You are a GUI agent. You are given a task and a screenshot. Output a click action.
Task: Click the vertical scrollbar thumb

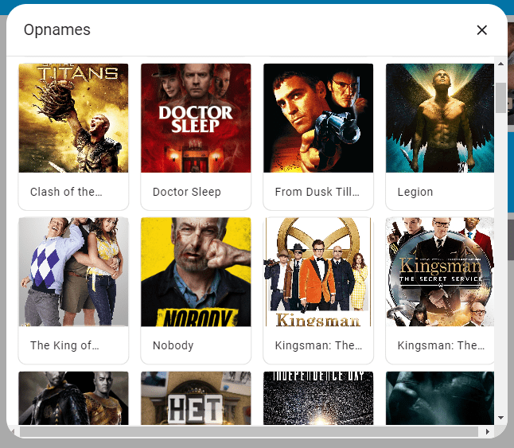tap(500, 98)
